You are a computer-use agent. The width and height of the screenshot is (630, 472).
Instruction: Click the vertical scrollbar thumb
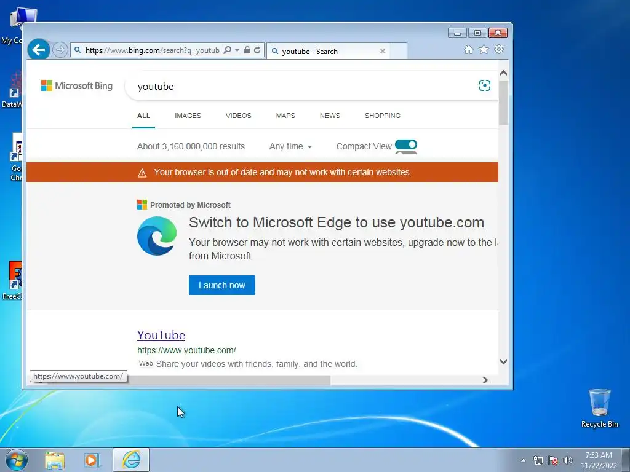503,103
